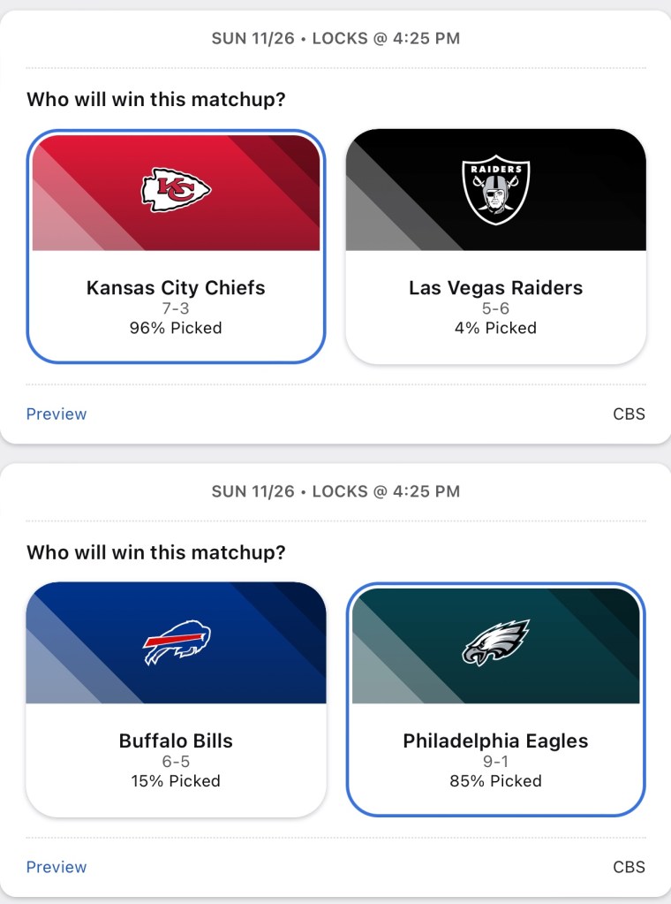Viewport: 671px width, 904px height.
Task: Click the Philadelphia Eagles eagle head logo
Action: 495,642
